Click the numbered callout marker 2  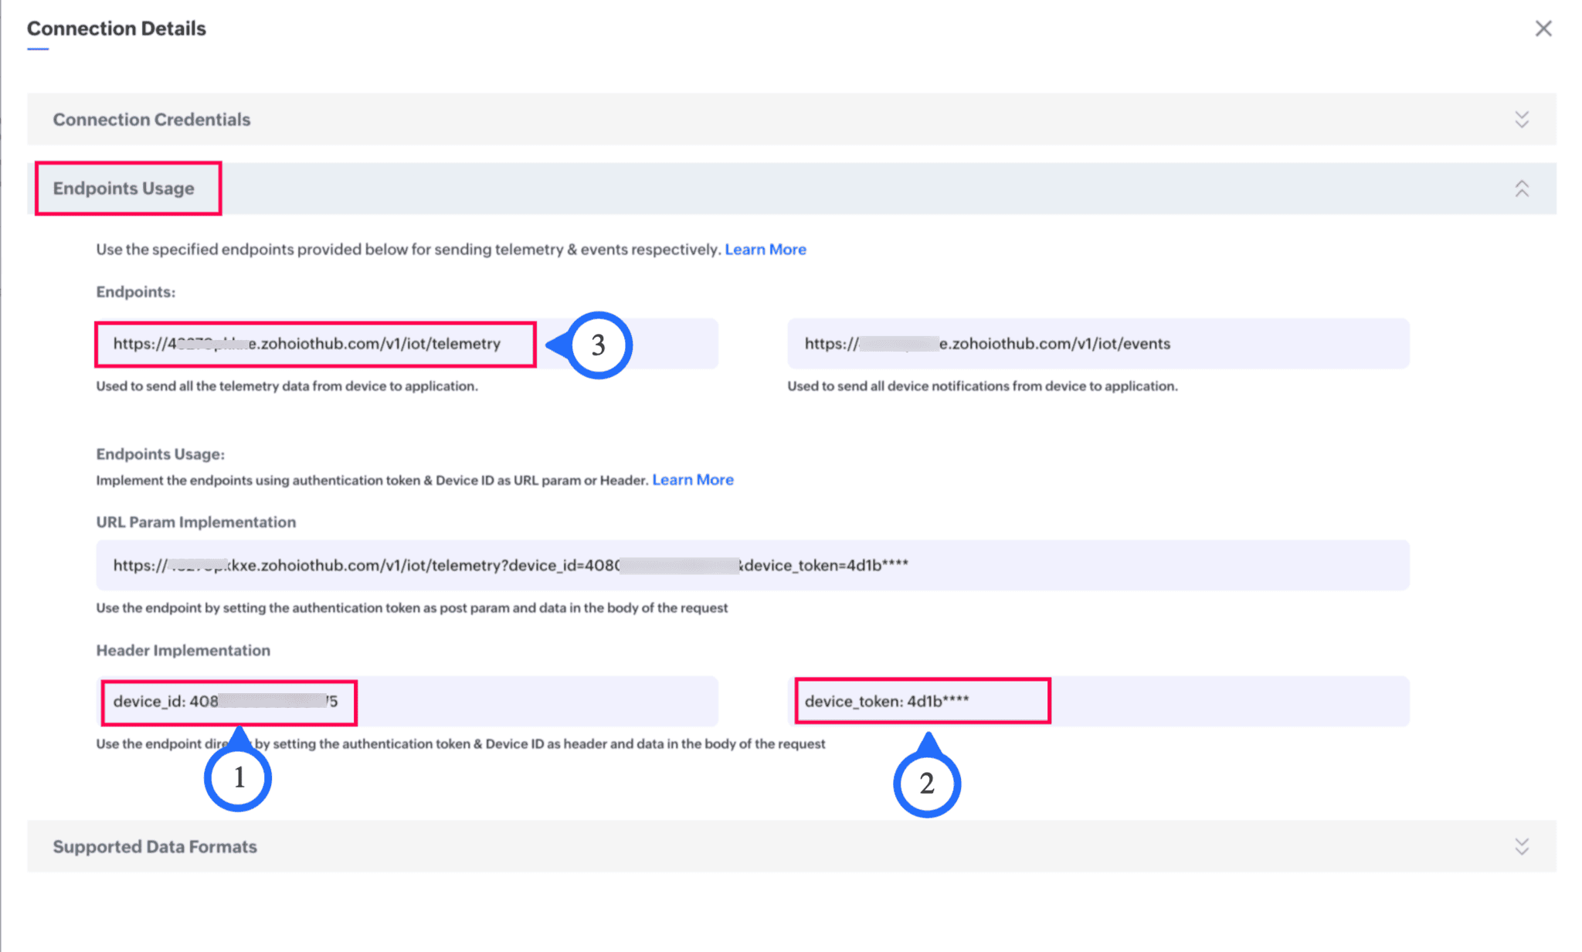pyautogui.click(x=926, y=784)
